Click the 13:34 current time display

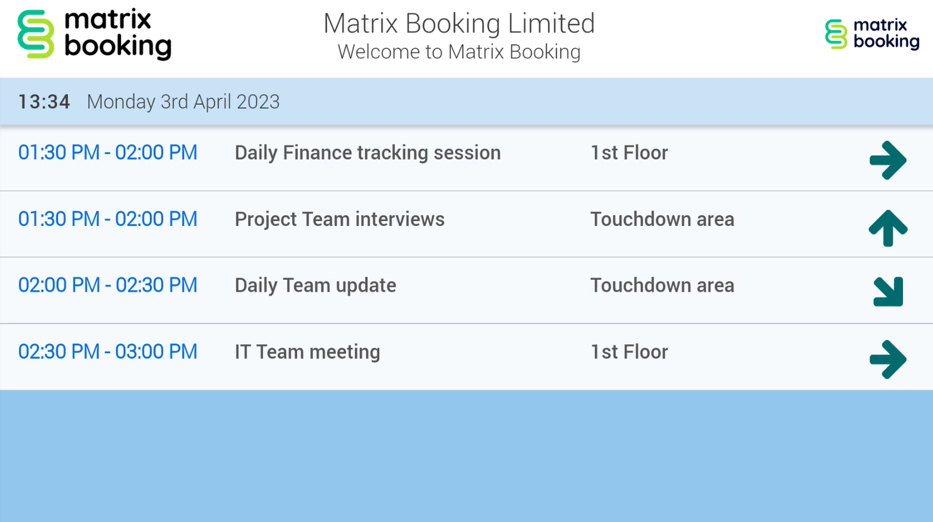click(44, 102)
